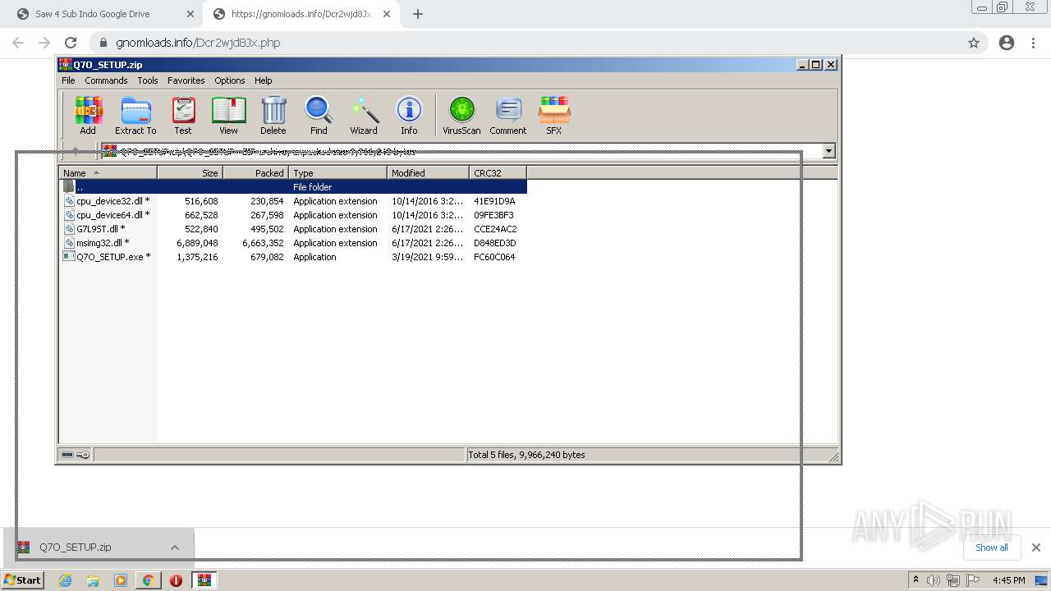Sort by the Size column header

(x=190, y=172)
